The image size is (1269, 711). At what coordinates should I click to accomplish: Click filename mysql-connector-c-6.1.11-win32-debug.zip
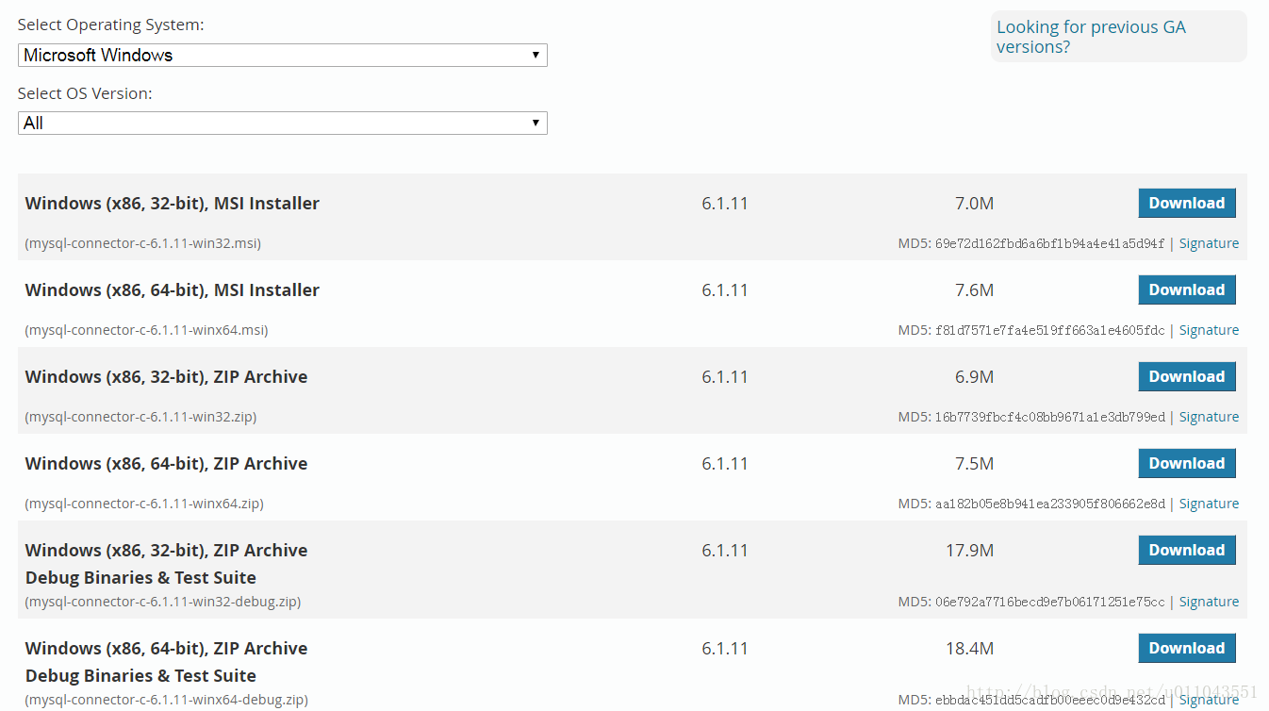pyautogui.click(x=163, y=602)
